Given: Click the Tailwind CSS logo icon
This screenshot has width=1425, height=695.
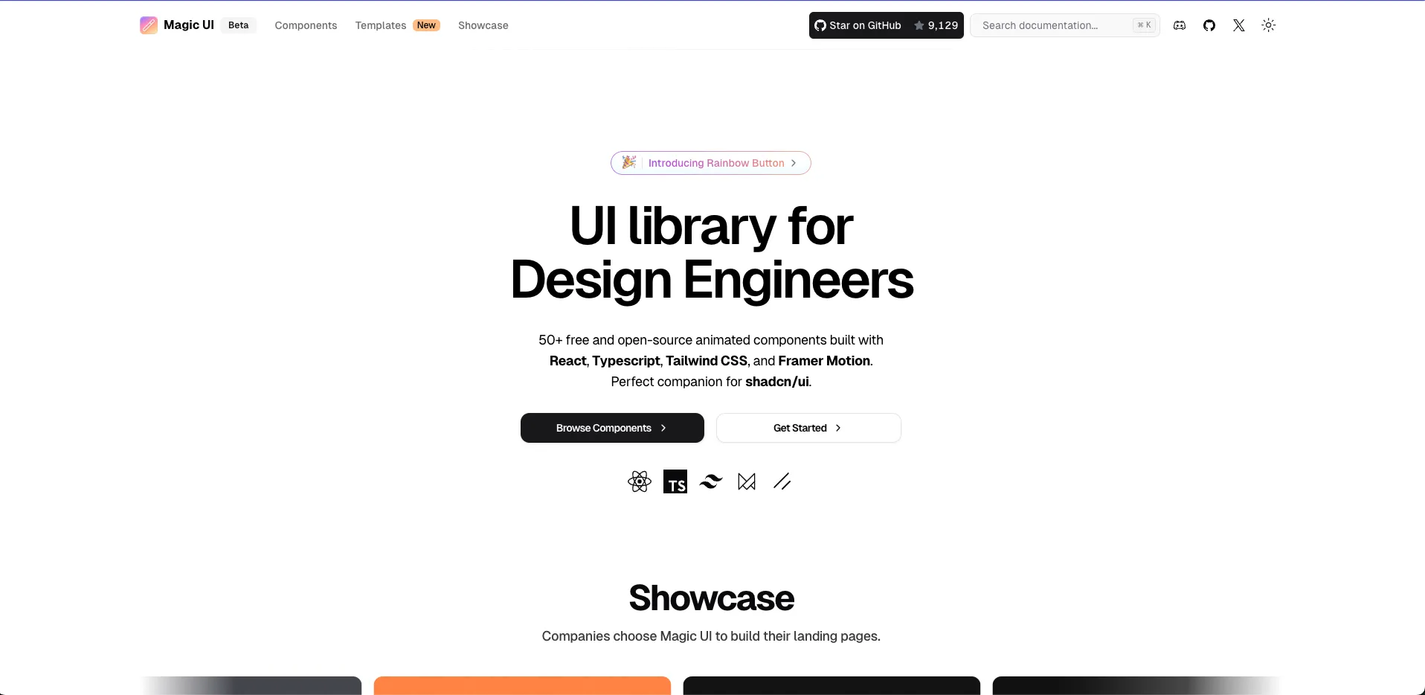Looking at the screenshot, I should (x=711, y=481).
